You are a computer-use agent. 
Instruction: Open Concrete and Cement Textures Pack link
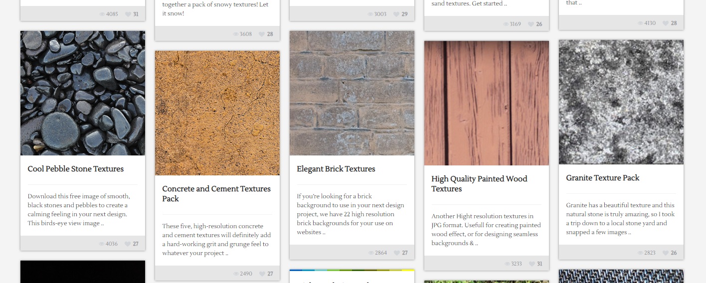pyautogui.click(x=216, y=194)
